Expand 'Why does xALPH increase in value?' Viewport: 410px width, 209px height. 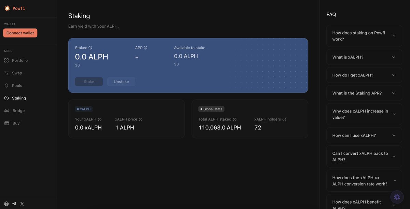(364, 114)
